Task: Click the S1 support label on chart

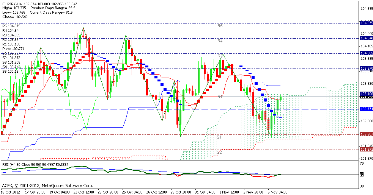Action: pos(219,137)
